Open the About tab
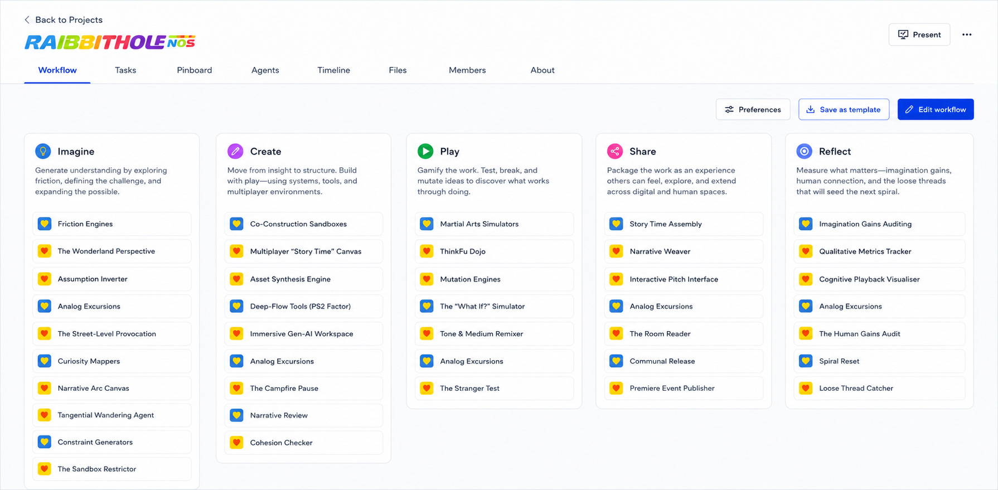The width and height of the screenshot is (998, 490). tap(542, 70)
